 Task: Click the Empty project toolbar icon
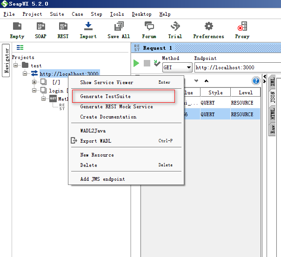[x=17, y=26]
